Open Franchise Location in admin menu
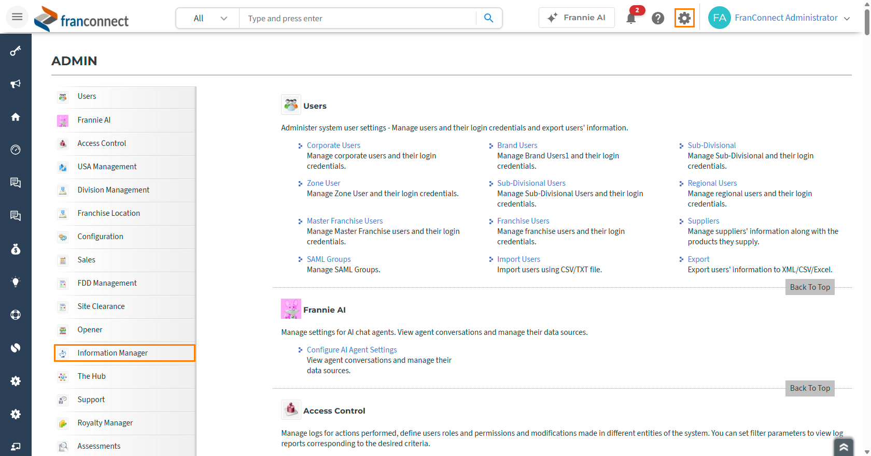The height and width of the screenshot is (456, 871). (124, 213)
